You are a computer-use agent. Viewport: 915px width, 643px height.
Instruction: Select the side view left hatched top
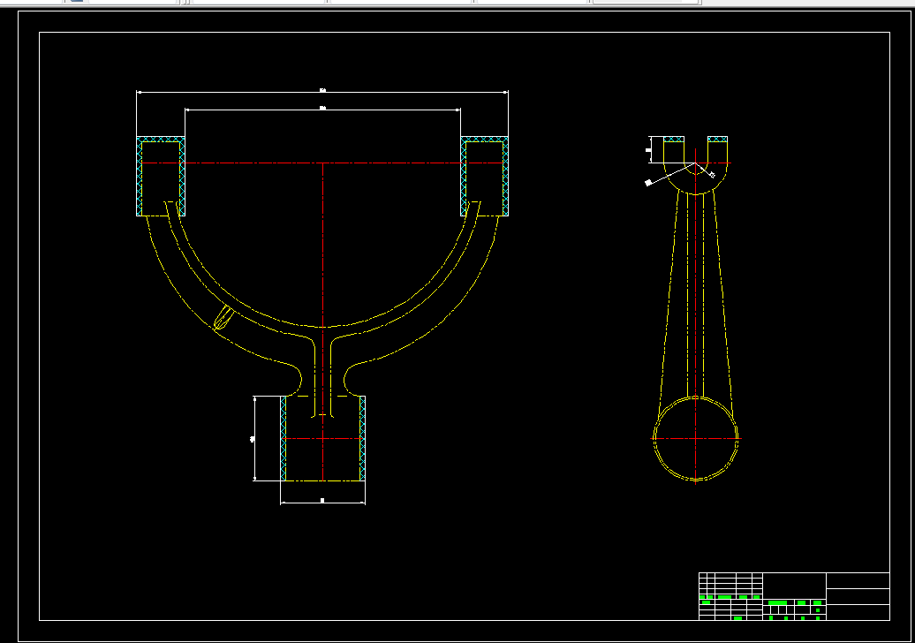674,140
